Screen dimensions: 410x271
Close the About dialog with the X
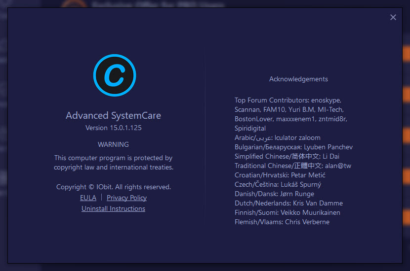(x=393, y=17)
